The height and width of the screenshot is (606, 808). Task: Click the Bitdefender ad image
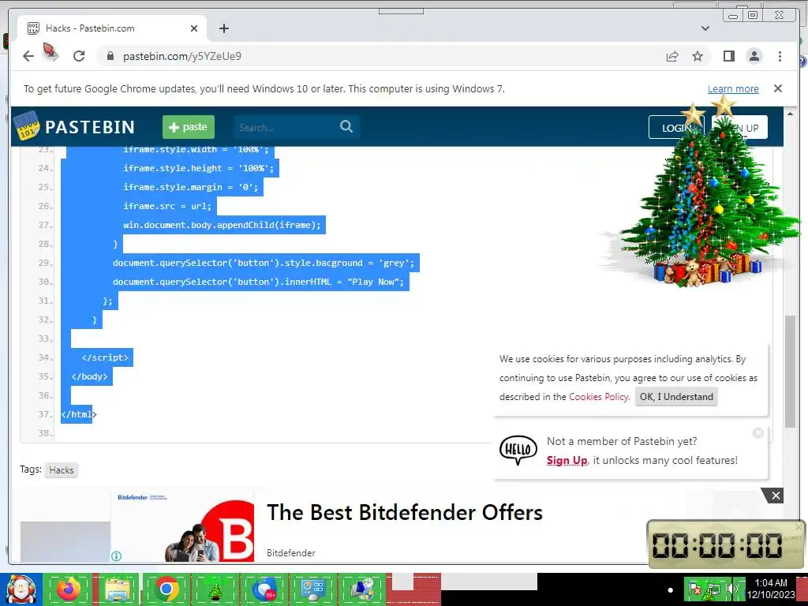click(x=183, y=526)
